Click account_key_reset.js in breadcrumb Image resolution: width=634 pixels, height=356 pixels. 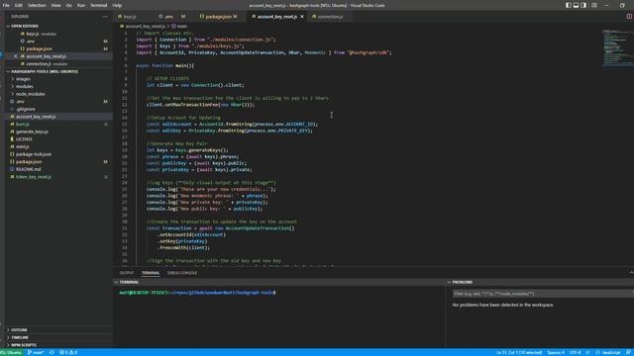[x=145, y=27]
